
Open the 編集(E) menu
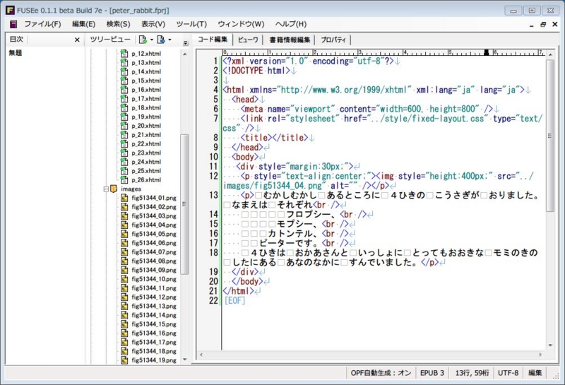[83, 24]
